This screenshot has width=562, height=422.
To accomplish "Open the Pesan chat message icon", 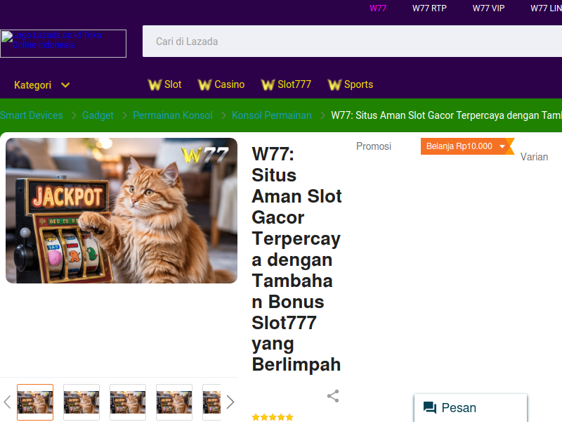I will [430, 408].
